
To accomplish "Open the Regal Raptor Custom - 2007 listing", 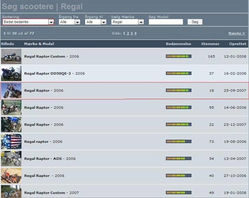I will (51, 193).
